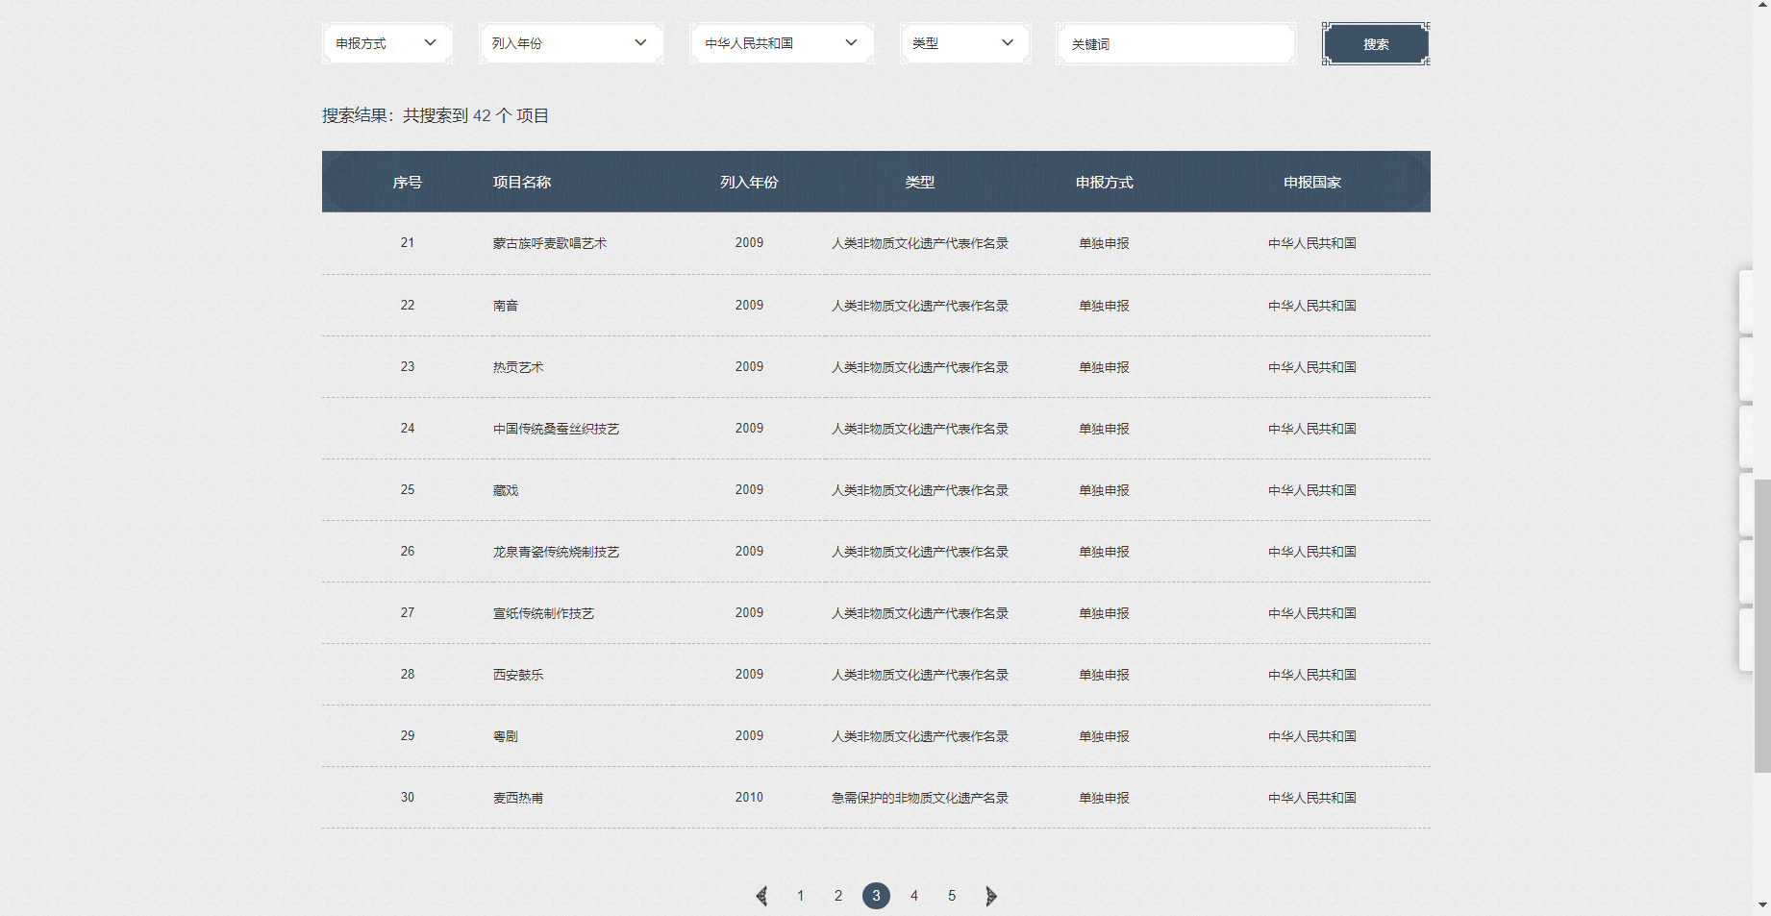Click the 搜索 search button

coord(1376,44)
